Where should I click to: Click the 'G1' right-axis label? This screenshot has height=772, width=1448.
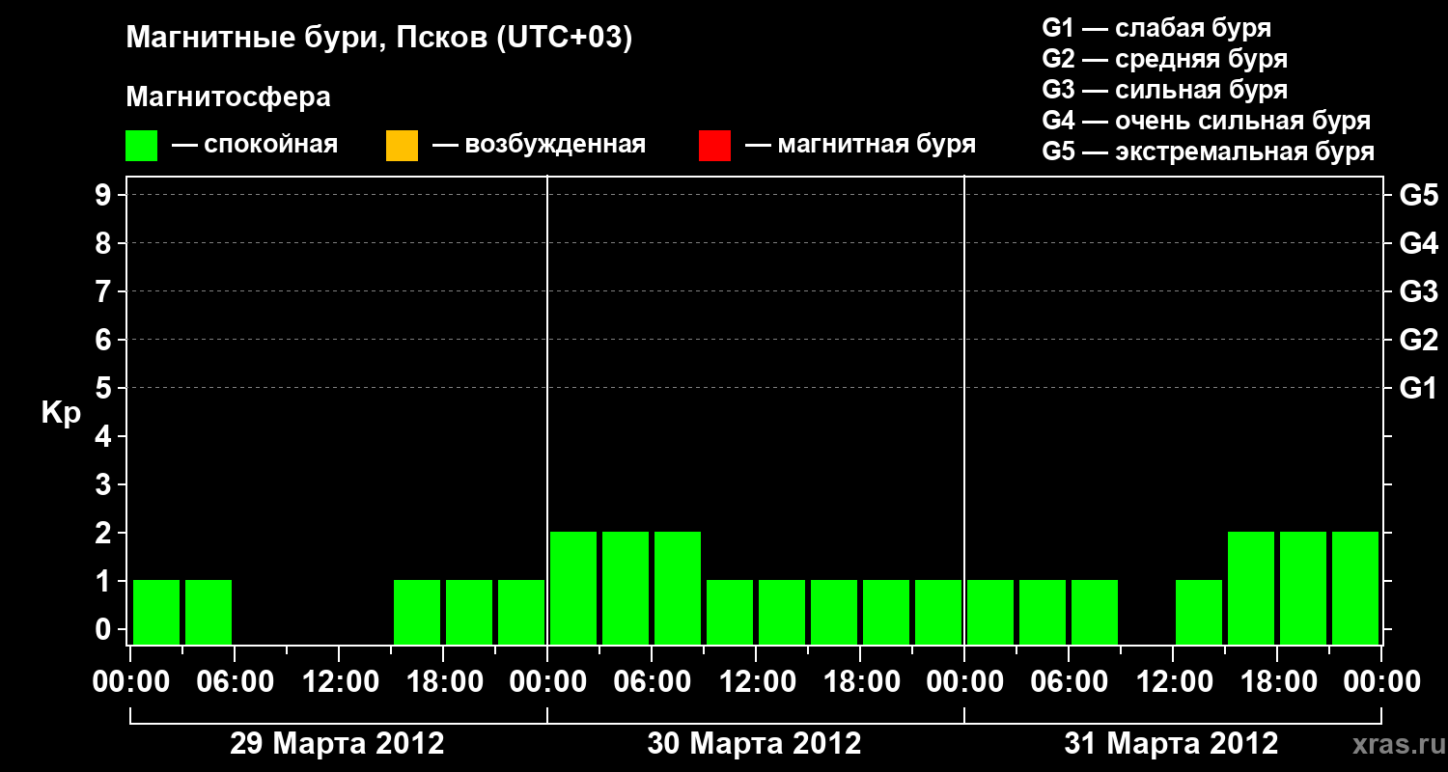coord(1418,388)
